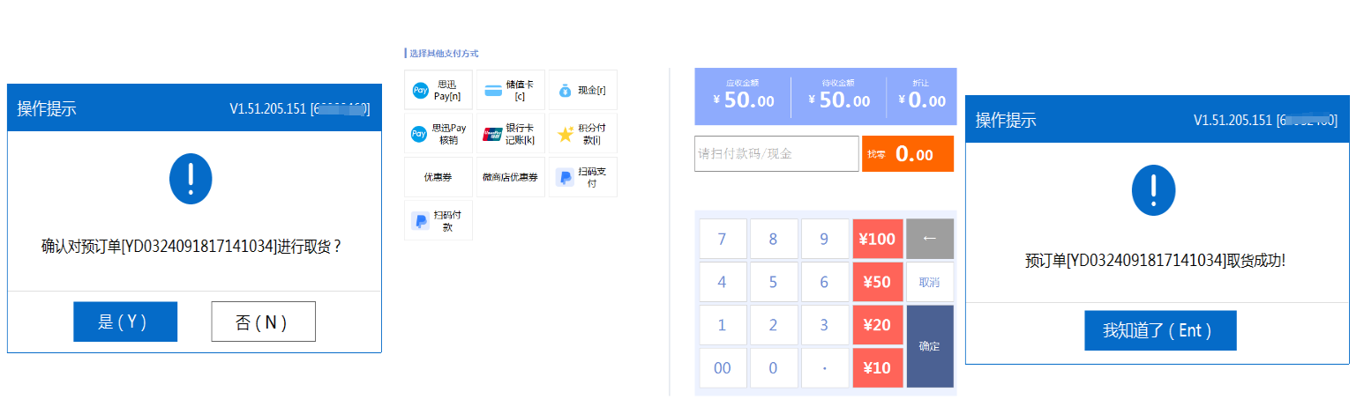Click 取消 on the numeric keypad
1364x414 pixels.
930,282
